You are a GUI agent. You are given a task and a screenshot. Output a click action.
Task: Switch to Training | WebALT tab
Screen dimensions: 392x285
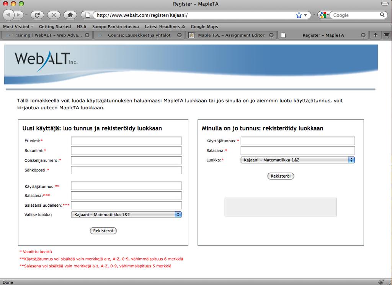[x=47, y=35]
